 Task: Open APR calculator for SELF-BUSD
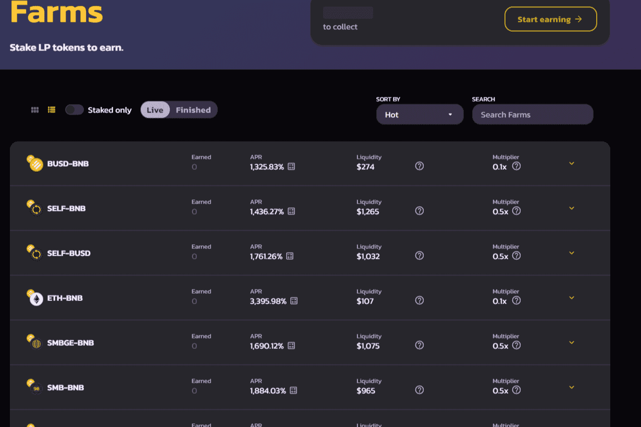[290, 256]
